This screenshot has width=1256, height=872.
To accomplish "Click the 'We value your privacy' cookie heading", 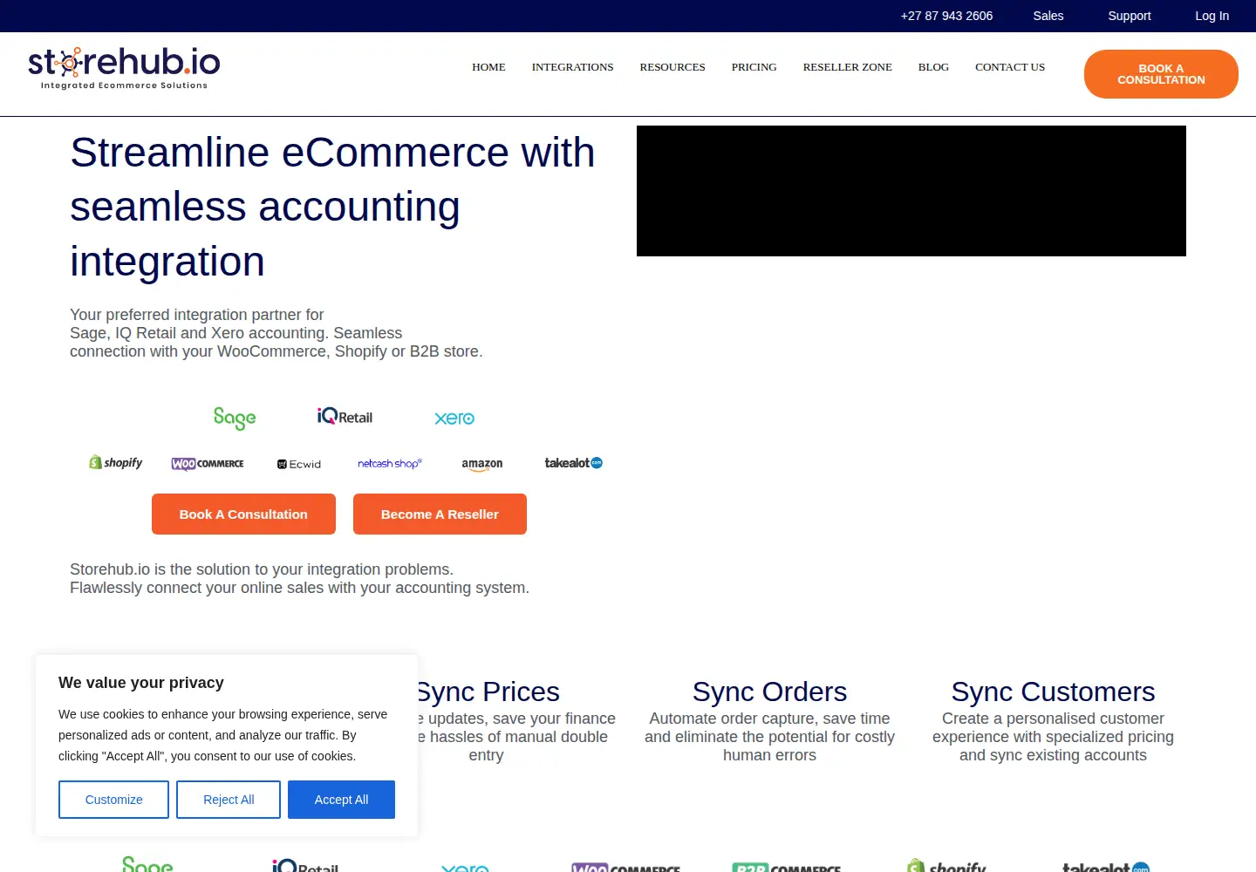I will 141,683.
